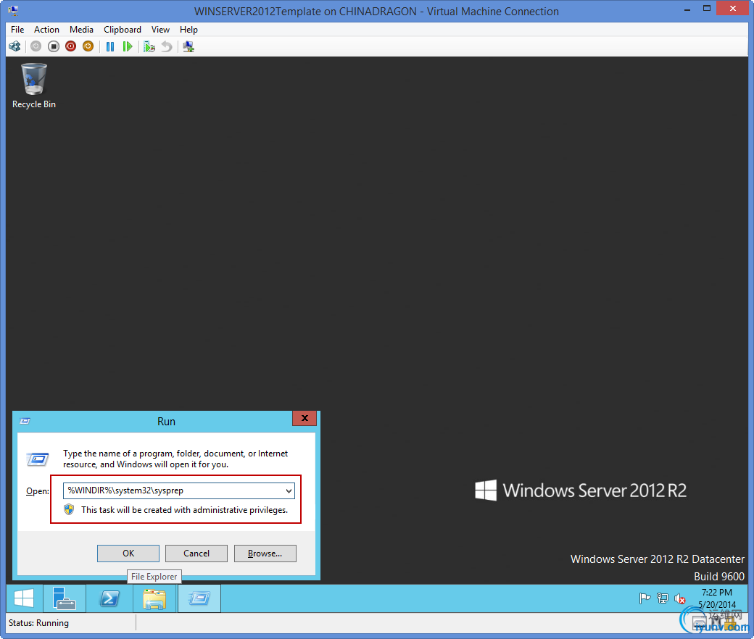Open the Help menu

[x=188, y=29]
